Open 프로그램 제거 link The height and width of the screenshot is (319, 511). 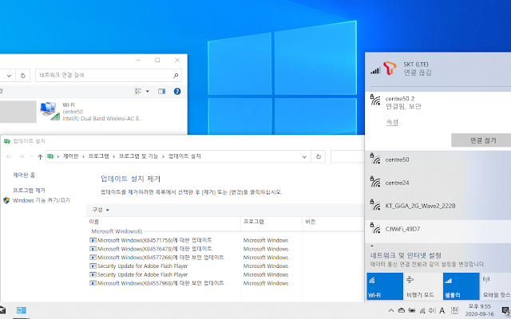pyautogui.click(x=29, y=190)
